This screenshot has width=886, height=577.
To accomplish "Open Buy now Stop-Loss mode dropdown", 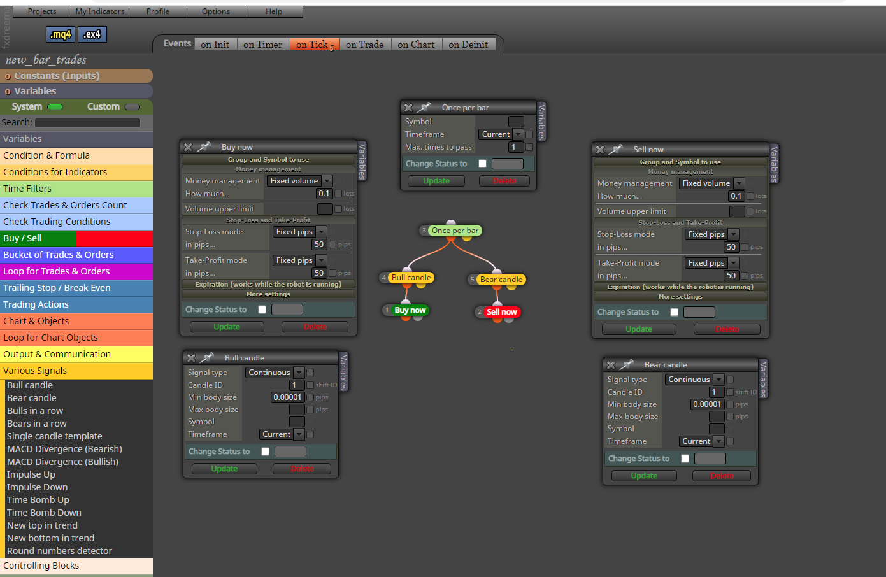I will pos(299,232).
